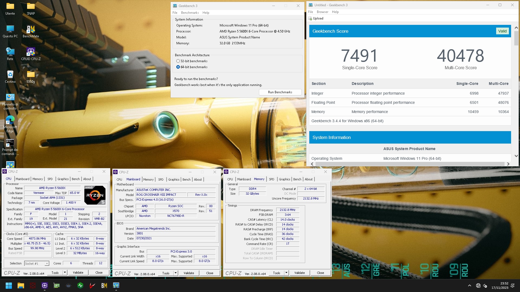520x292 pixels.
Task: Open Pannello di controllo desktop icon
Action: coord(10,102)
